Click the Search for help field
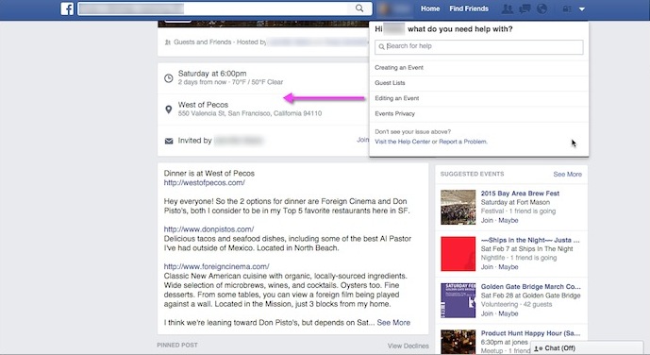The height and width of the screenshot is (355, 650). (x=479, y=47)
